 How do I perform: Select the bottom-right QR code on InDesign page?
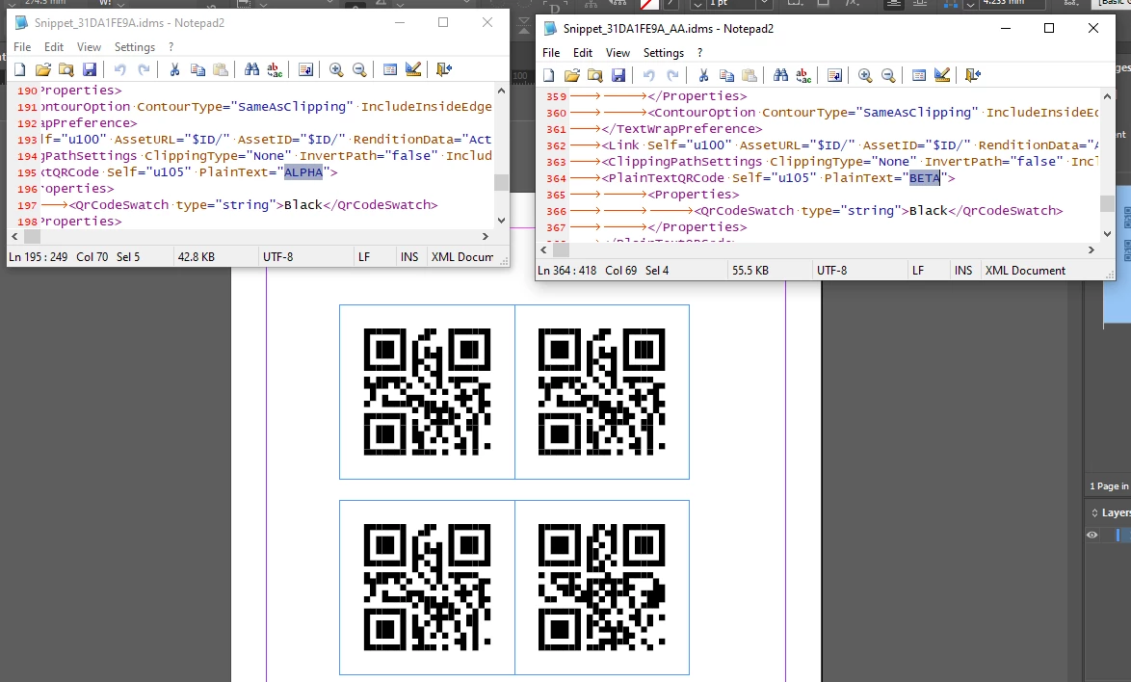(x=601, y=587)
